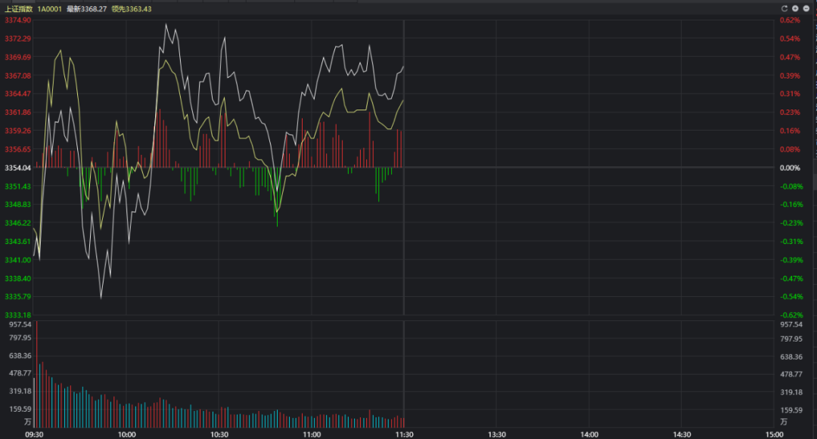This screenshot has width=817, height=439.
Task: Click the 0.62% upper percent label
Action: pos(790,20)
